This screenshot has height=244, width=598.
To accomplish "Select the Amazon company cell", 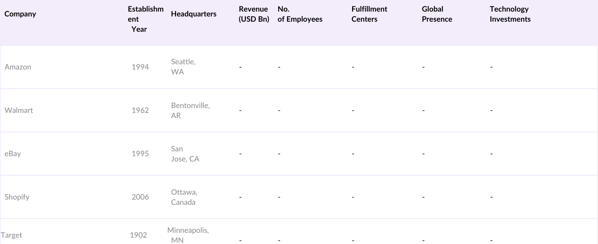I will point(18,67).
